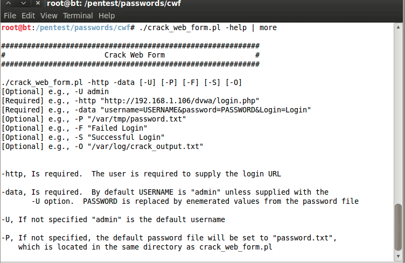Open the View menu

pos(48,16)
